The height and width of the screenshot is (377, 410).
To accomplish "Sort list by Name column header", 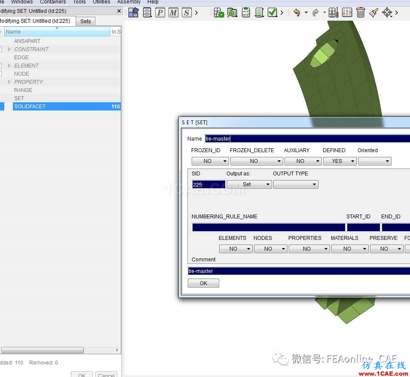I will pos(57,32).
